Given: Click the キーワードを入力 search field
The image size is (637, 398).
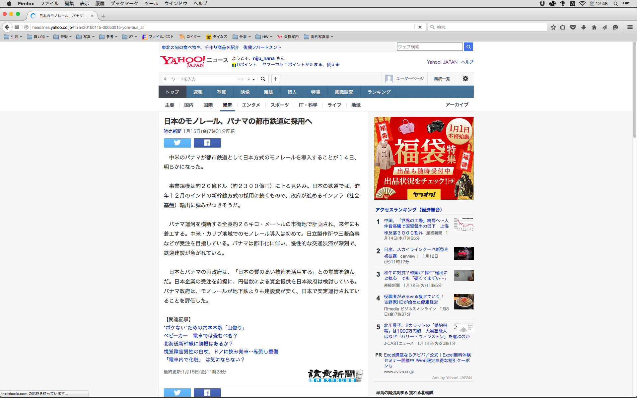Looking at the screenshot, I should click(199, 79).
